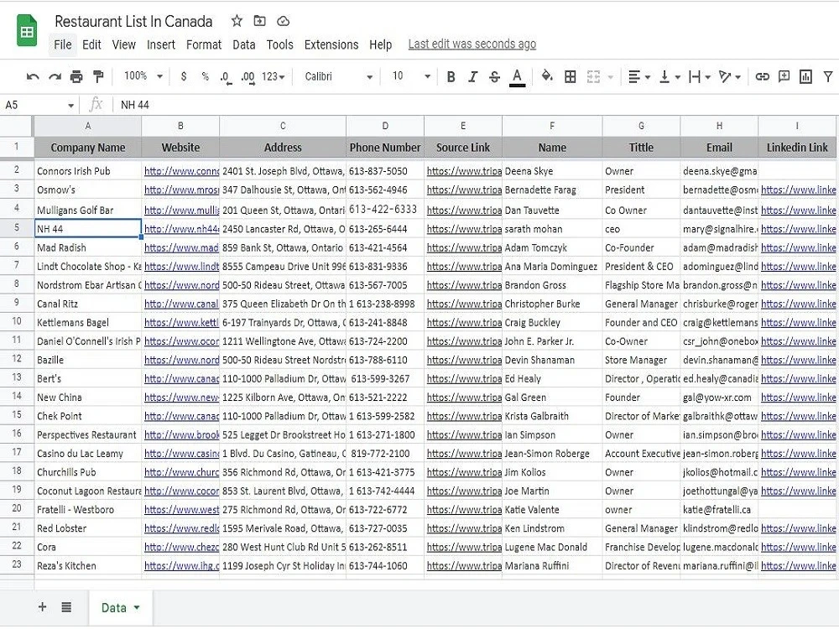Select the cell 'Casino du Lac Leamy'
839x629 pixels.
click(88, 454)
